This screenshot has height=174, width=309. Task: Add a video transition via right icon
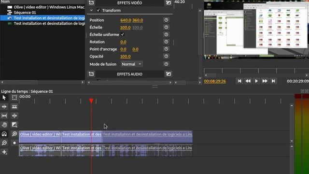click(169, 3)
